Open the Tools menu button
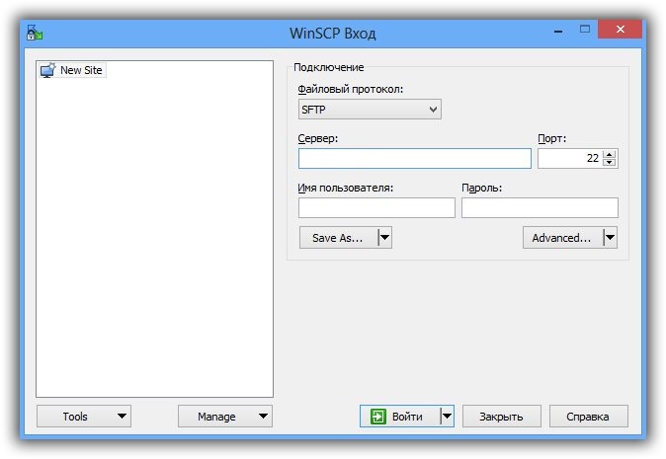 tap(84, 417)
